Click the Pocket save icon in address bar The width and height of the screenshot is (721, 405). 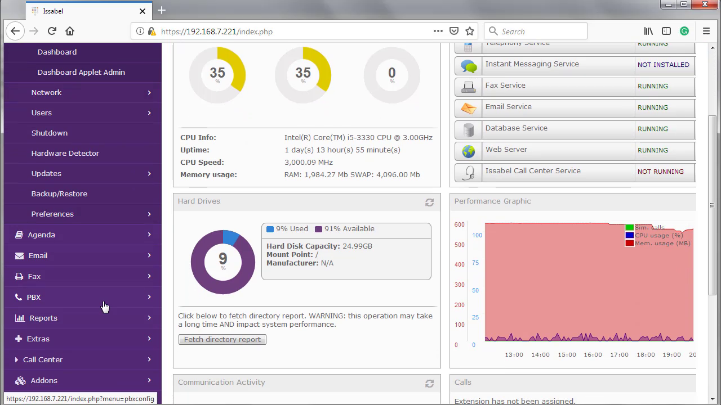(454, 31)
